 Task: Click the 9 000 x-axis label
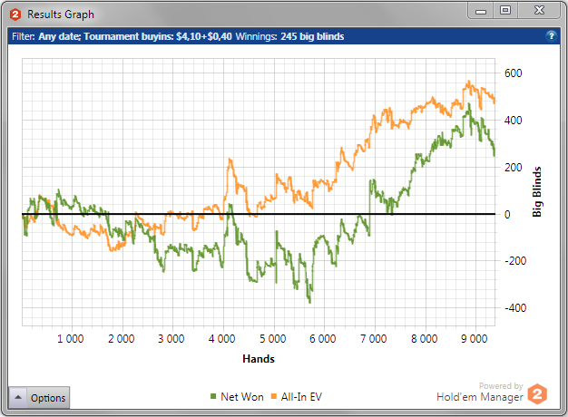[x=475, y=339]
